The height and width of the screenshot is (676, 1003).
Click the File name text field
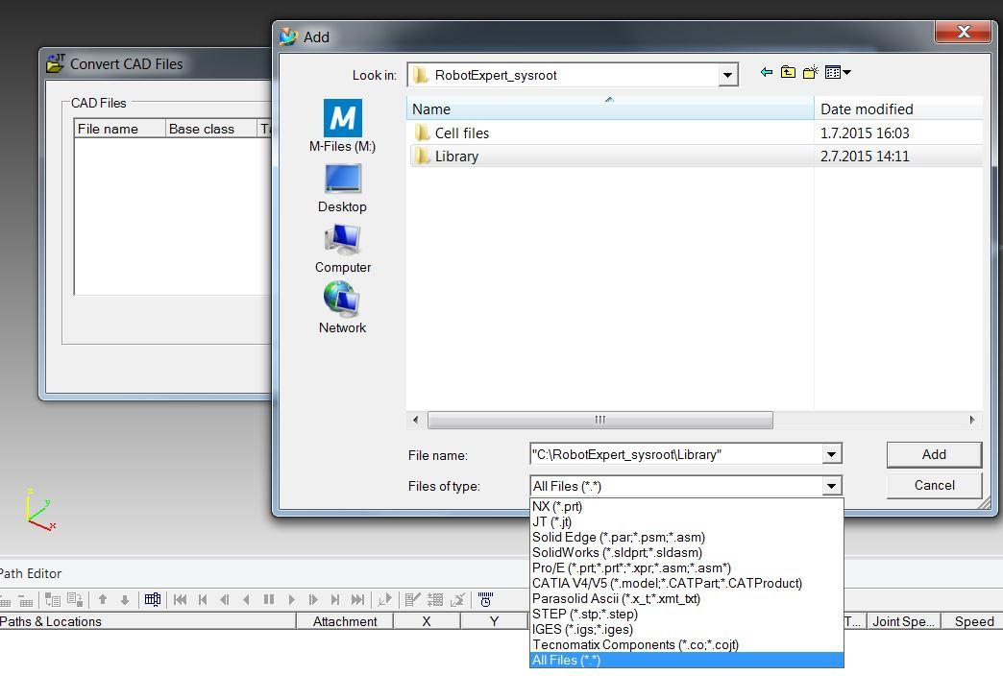[676, 455]
